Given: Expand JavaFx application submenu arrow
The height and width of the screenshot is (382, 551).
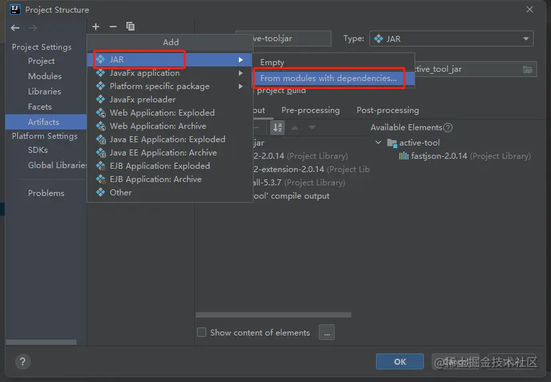Looking at the screenshot, I should point(241,73).
